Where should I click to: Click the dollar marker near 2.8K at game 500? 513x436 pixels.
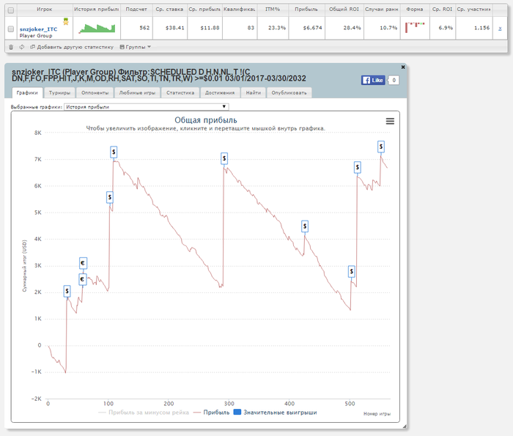click(x=351, y=271)
